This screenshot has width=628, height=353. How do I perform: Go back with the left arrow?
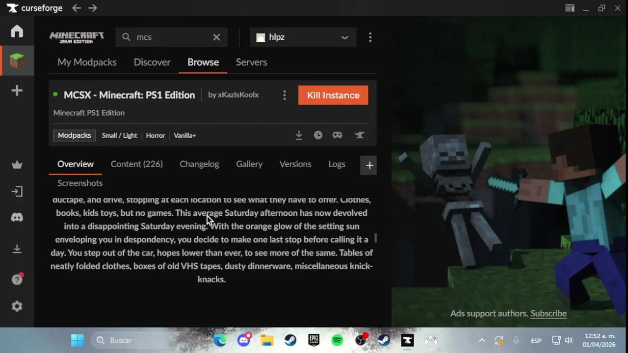click(76, 8)
